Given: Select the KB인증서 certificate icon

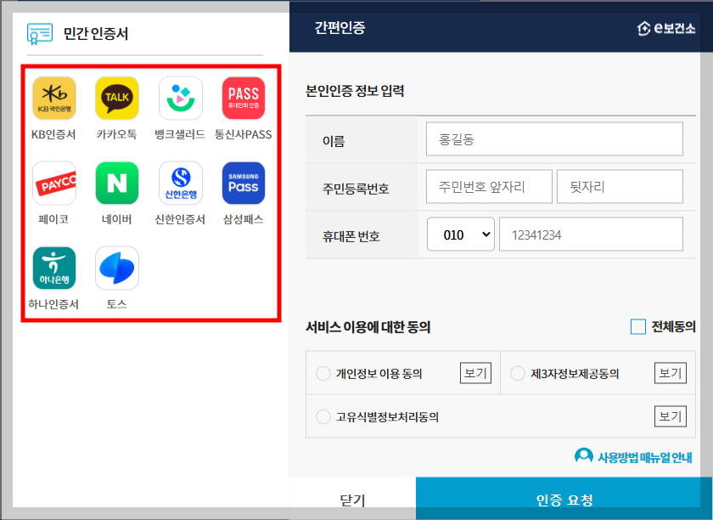Looking at the screenshot, I should tap(54, 98).
